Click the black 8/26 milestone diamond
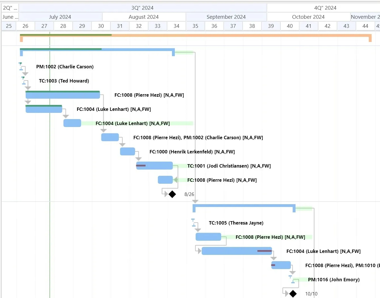The width and height of the screenshot is (380, 298). tap(172, 194)
